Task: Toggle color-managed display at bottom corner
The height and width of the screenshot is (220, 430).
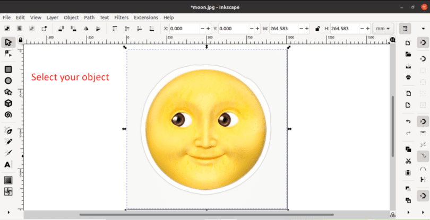Action: [393, 214]
